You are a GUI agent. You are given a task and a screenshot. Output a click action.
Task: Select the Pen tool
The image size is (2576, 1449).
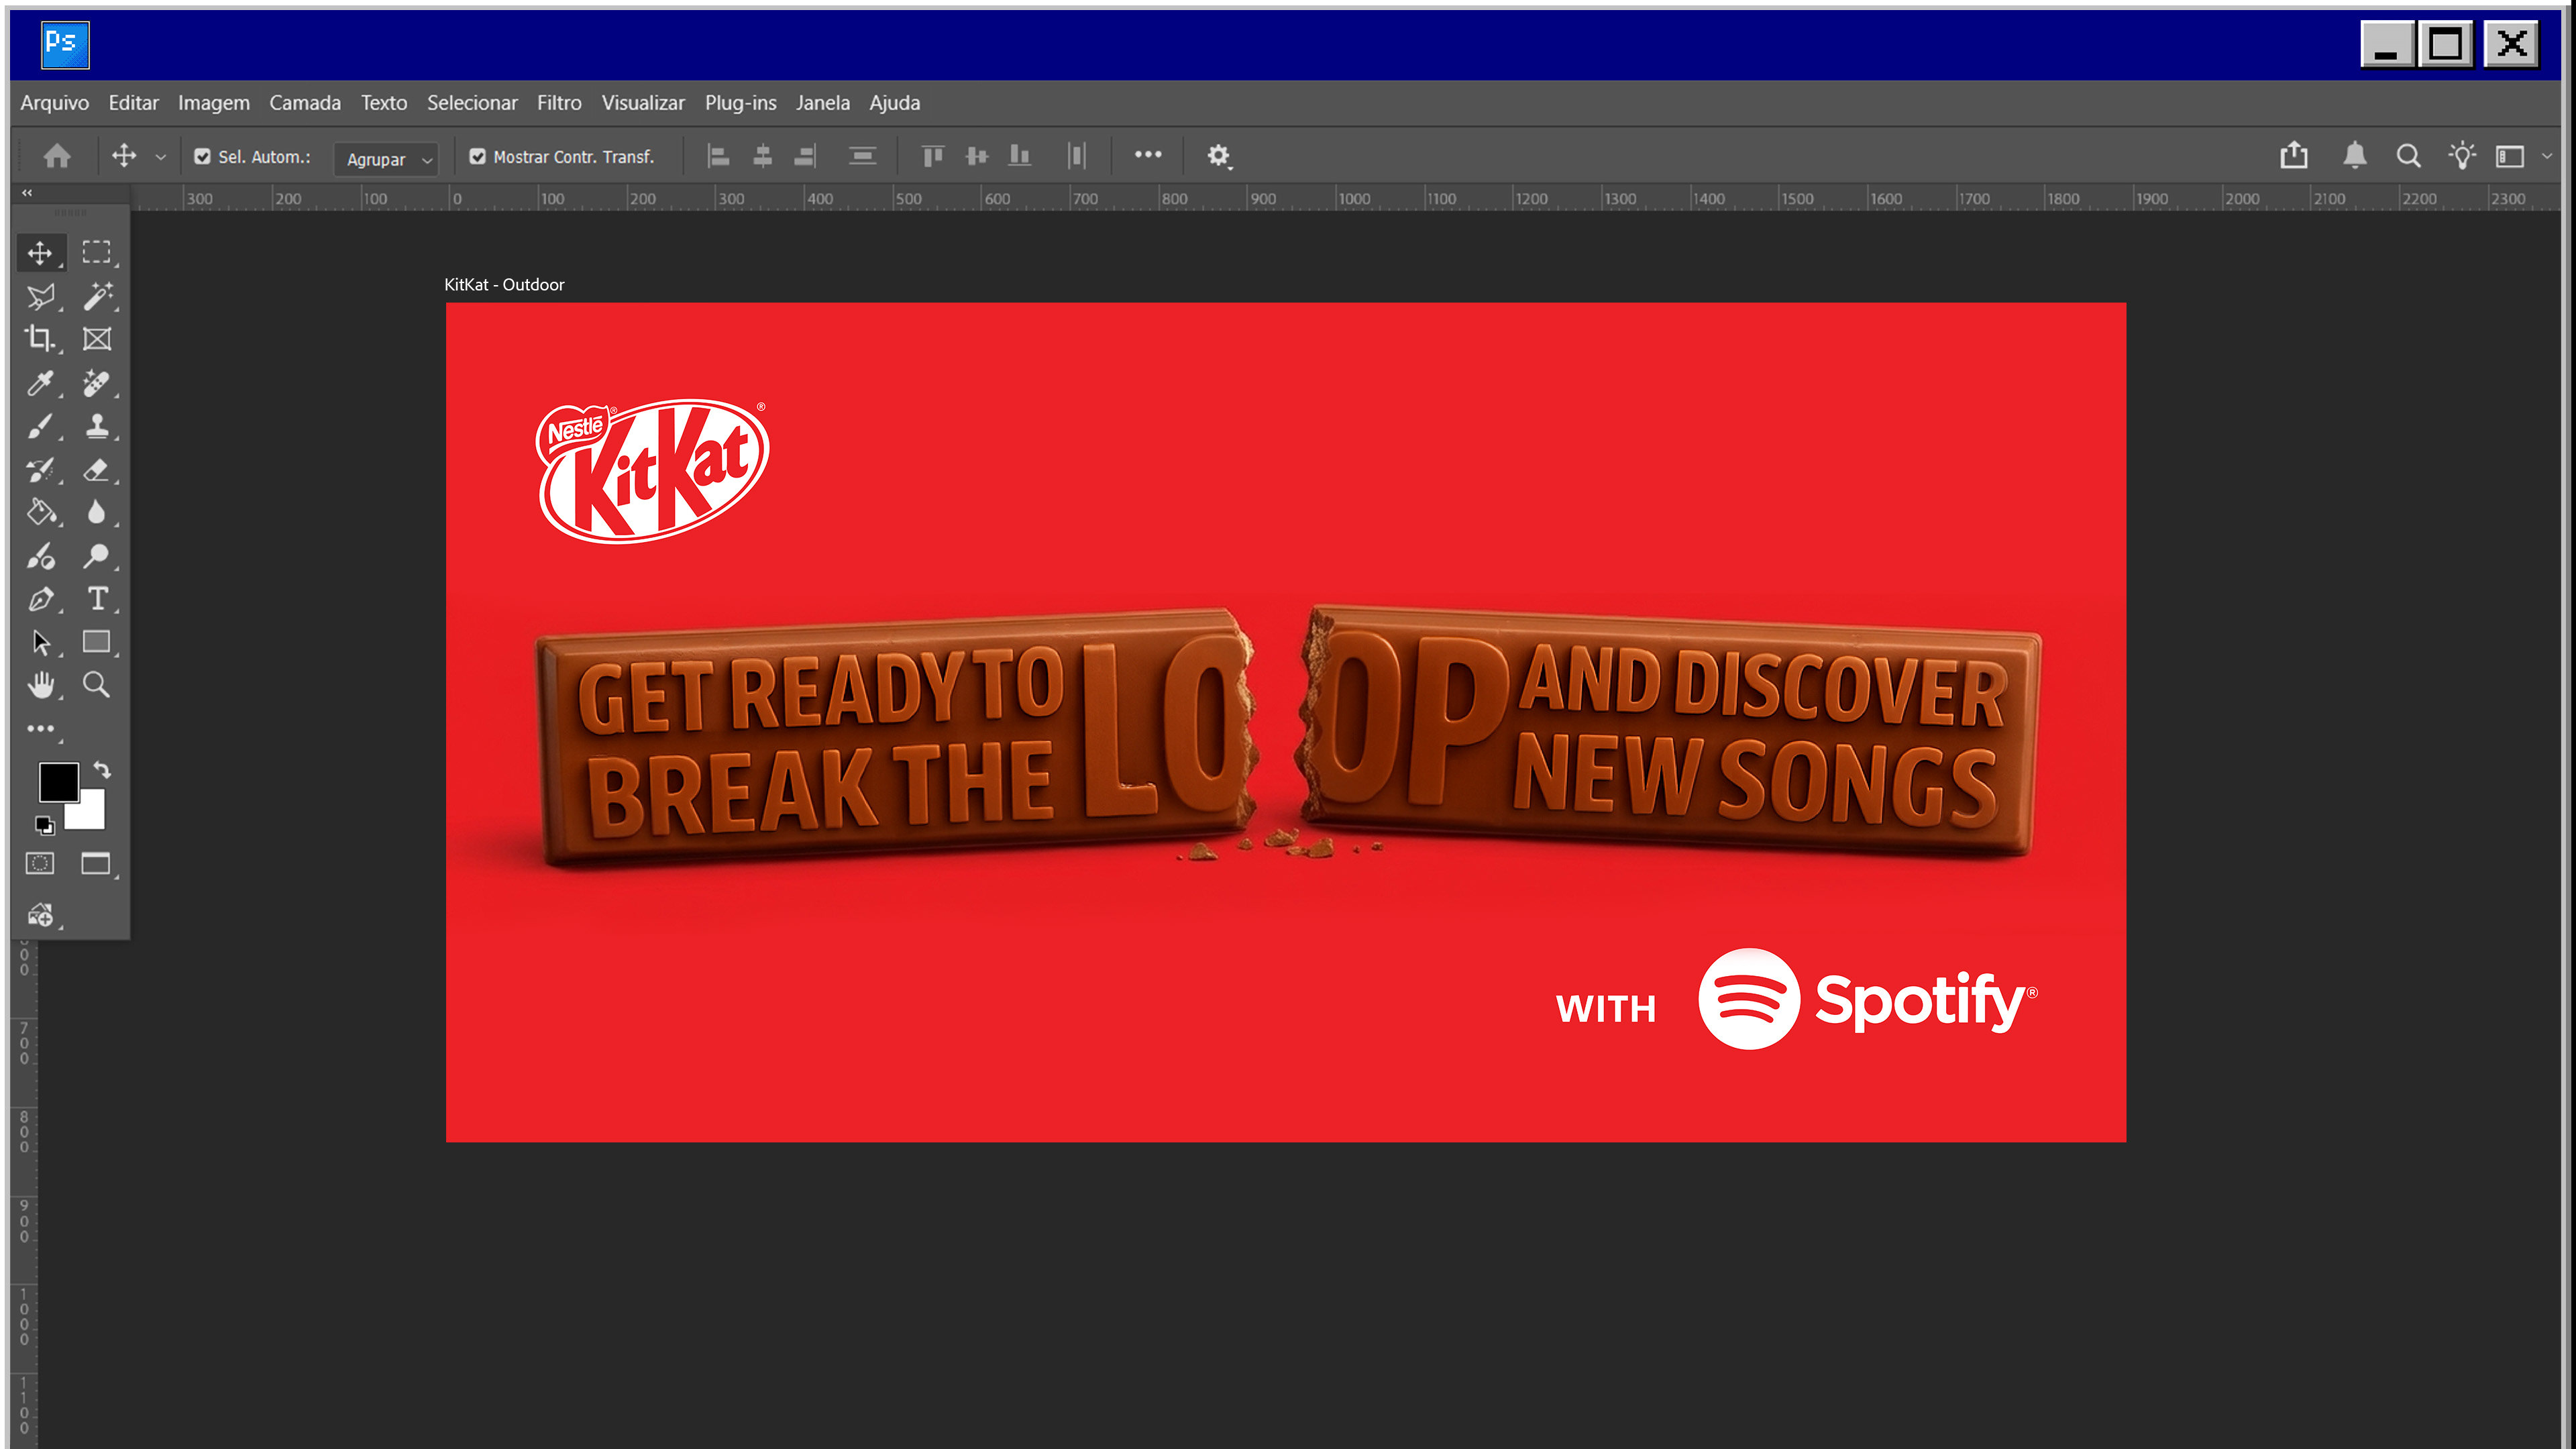point(40,599)
